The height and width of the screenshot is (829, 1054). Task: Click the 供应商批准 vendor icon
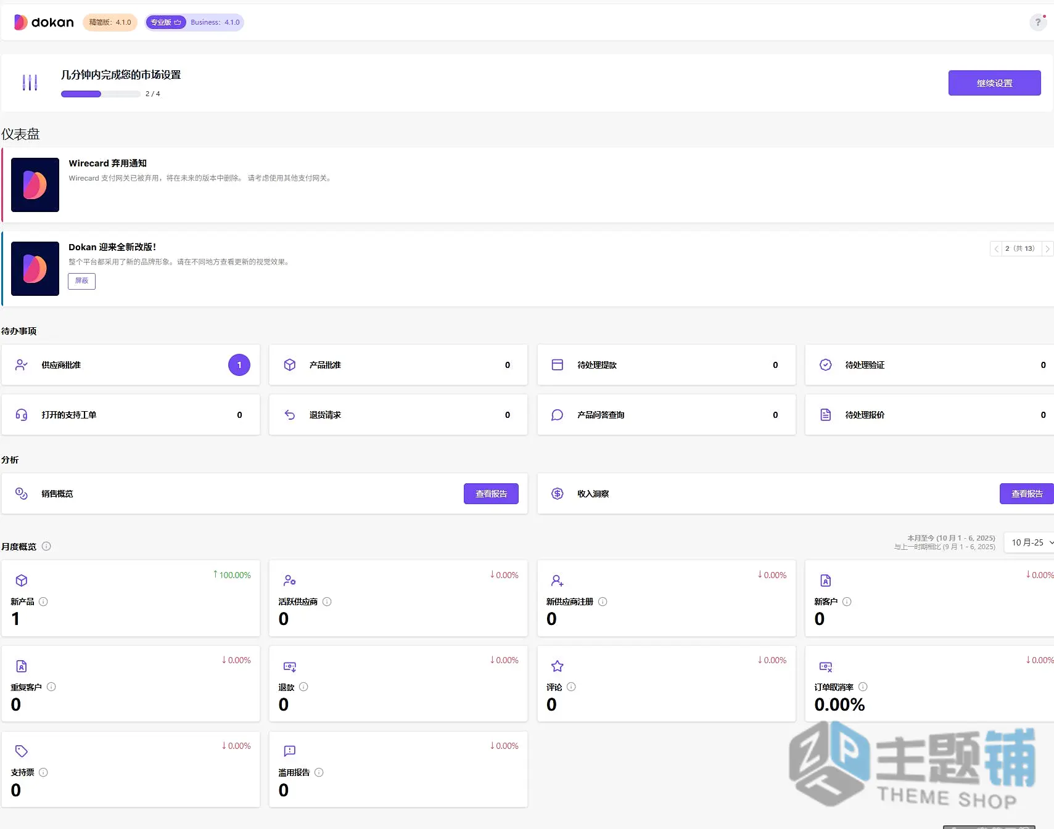pyautogui.click(x=22, y=365)
